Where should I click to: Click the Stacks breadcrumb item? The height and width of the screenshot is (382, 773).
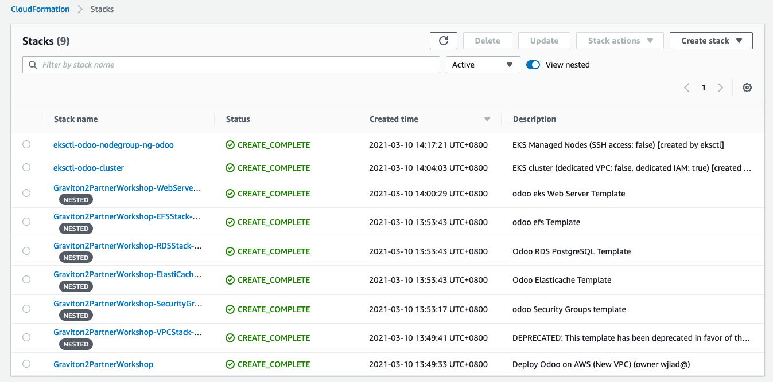click(102, 9)
